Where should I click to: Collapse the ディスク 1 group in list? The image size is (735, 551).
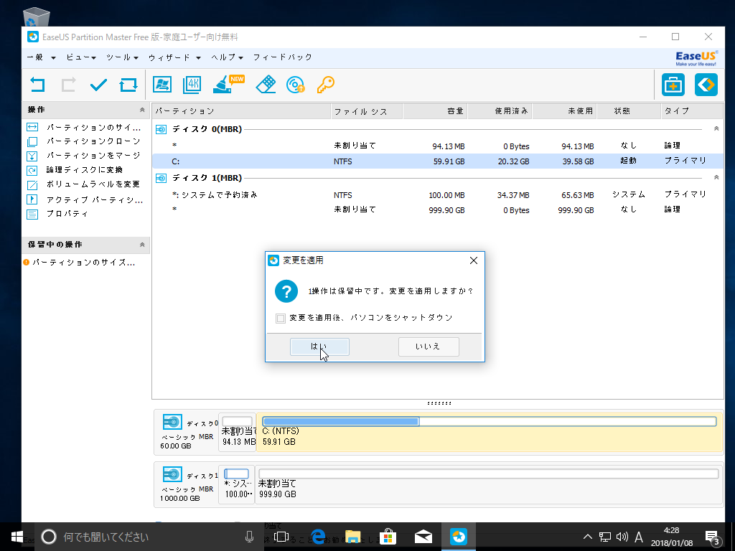coord(716,177)
